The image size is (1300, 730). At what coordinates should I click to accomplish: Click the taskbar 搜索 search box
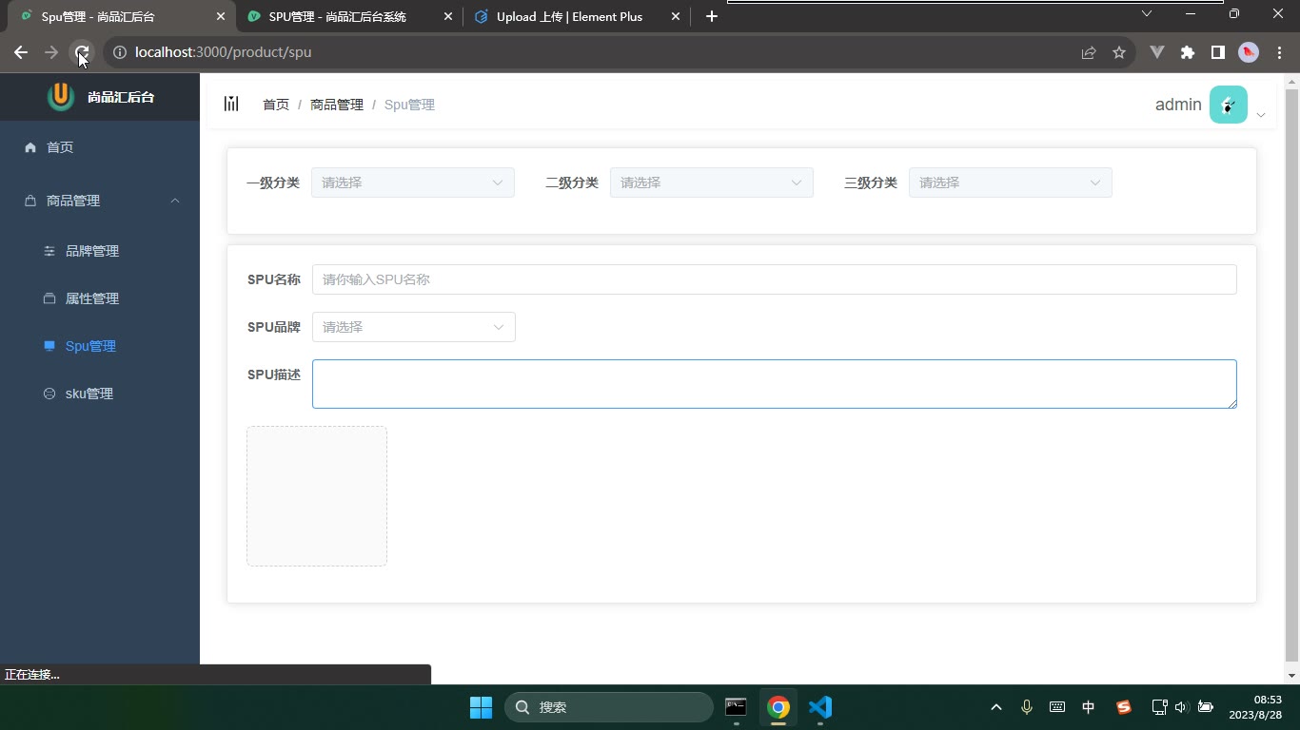[609, 707]
